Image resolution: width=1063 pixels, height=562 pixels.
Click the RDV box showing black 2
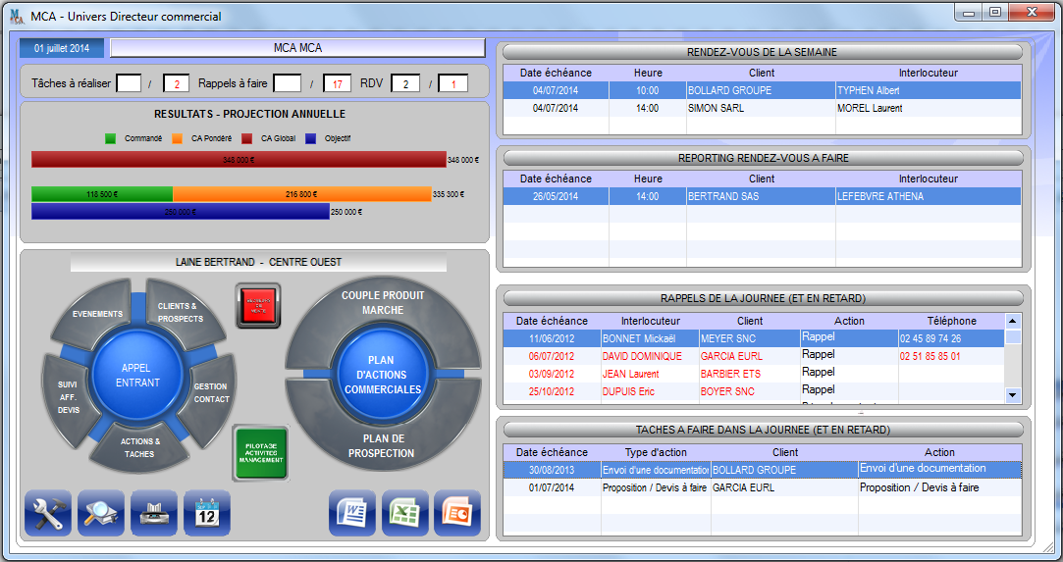click(405, 83)
